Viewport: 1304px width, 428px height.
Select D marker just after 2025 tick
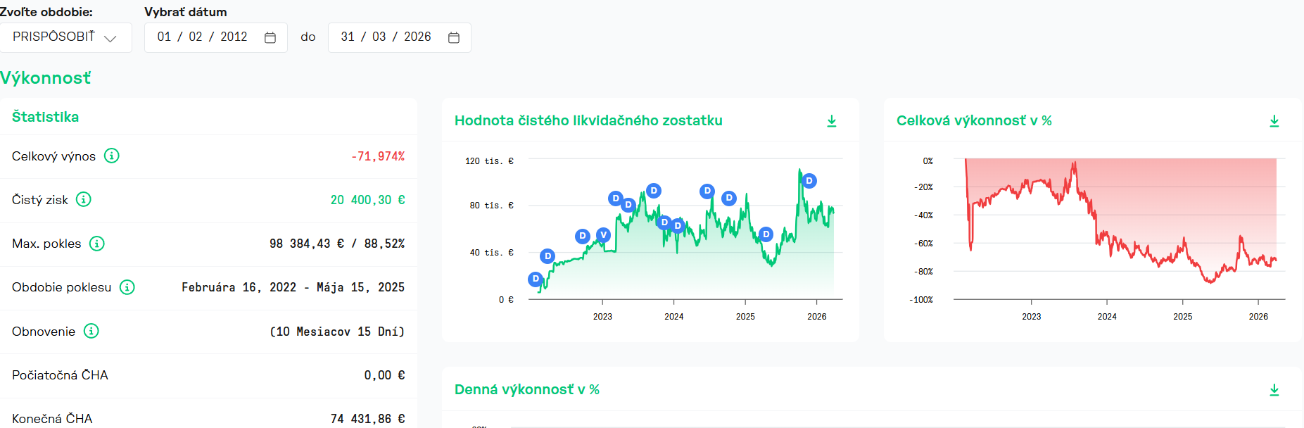point(766,234)
